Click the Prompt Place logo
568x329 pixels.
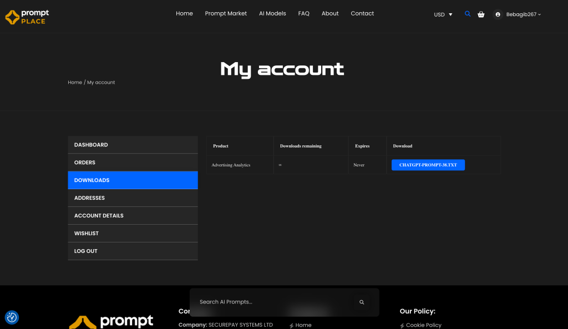(27, 17)
